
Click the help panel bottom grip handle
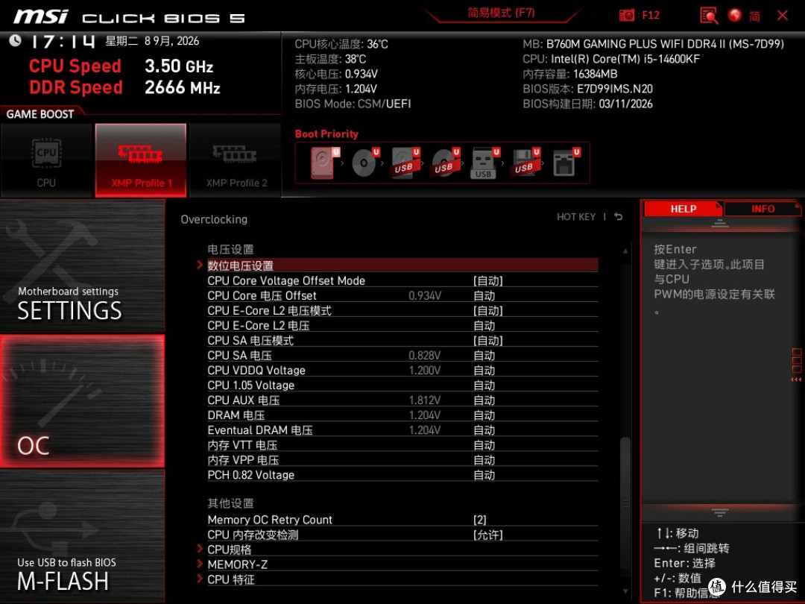(x=720, y=512)
